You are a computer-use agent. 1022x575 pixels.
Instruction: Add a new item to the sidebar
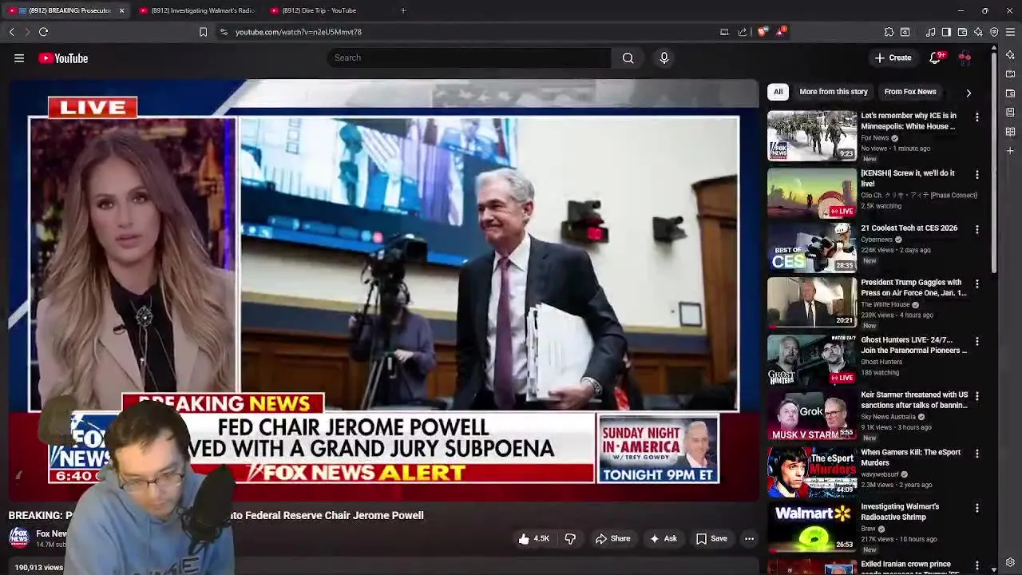(1010, 150)
